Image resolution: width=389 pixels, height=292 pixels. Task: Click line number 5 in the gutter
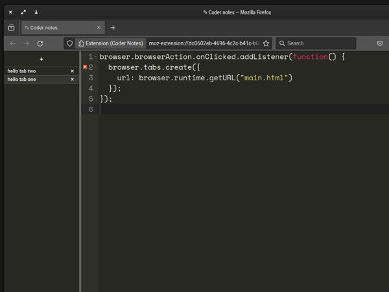pyautogui.click(x=91, y=99)
